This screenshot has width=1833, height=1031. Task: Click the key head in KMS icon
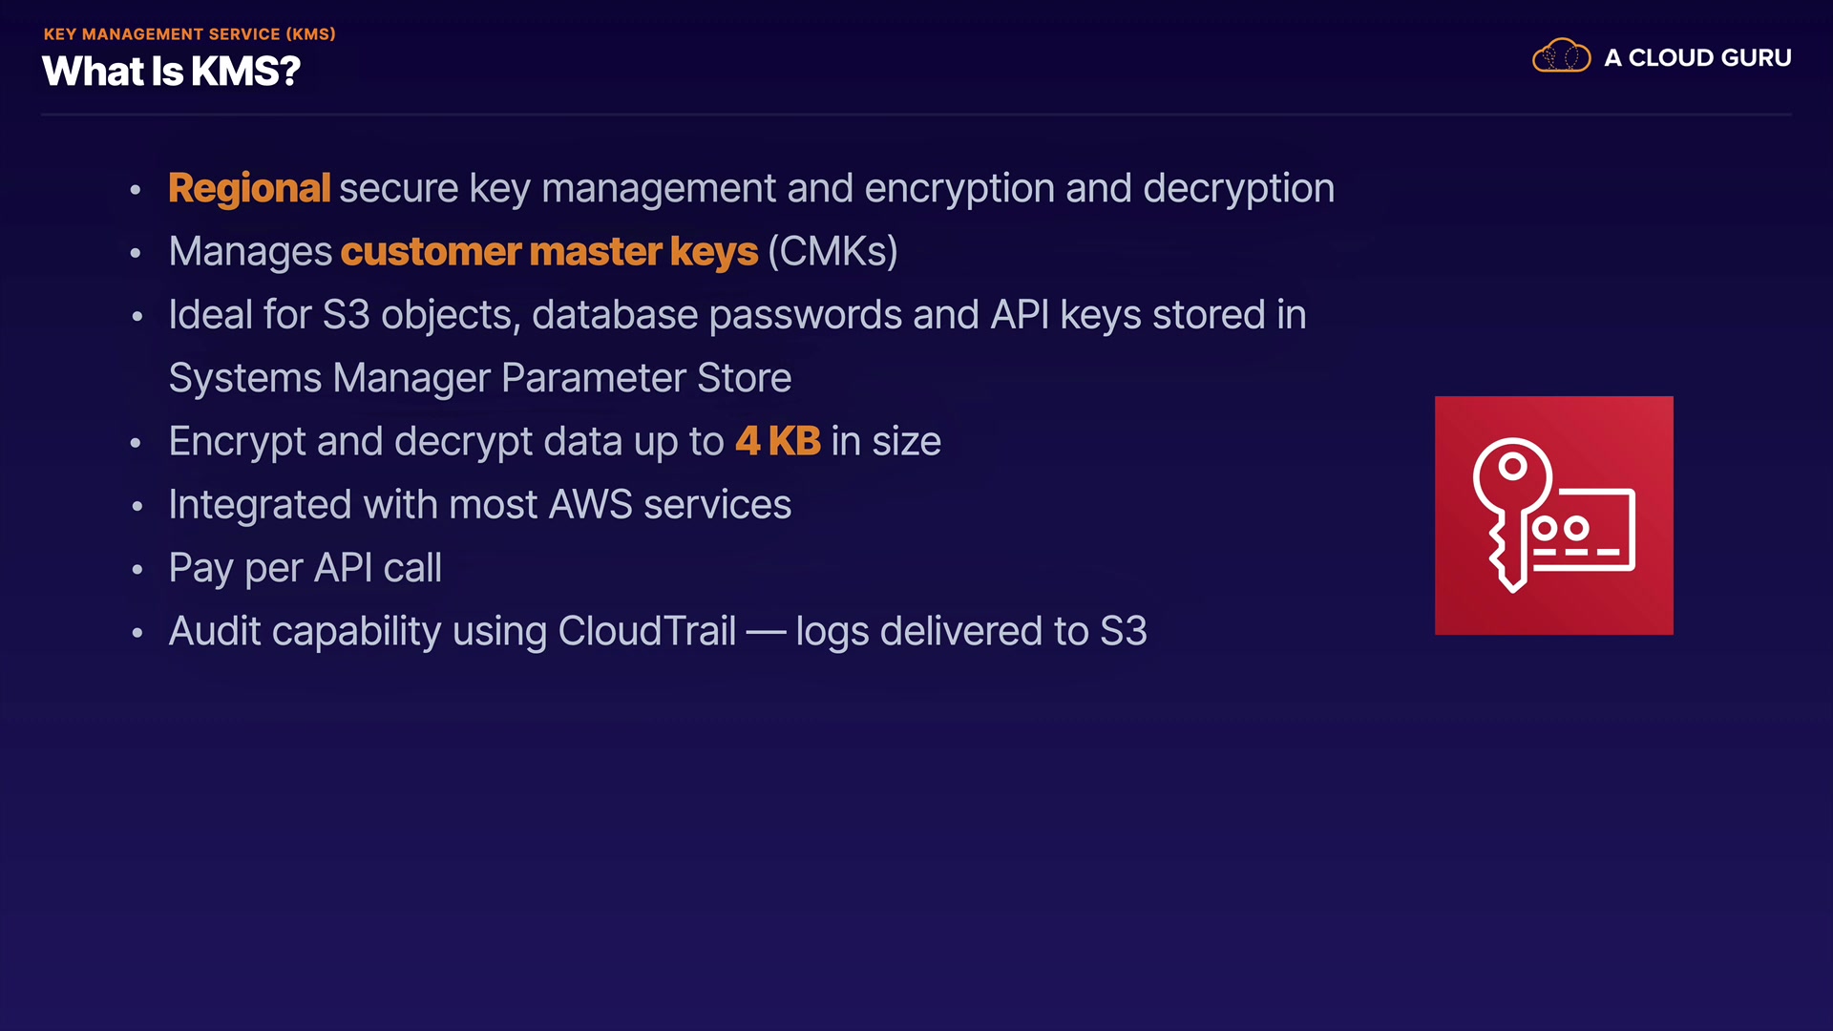pos(1511,470)
